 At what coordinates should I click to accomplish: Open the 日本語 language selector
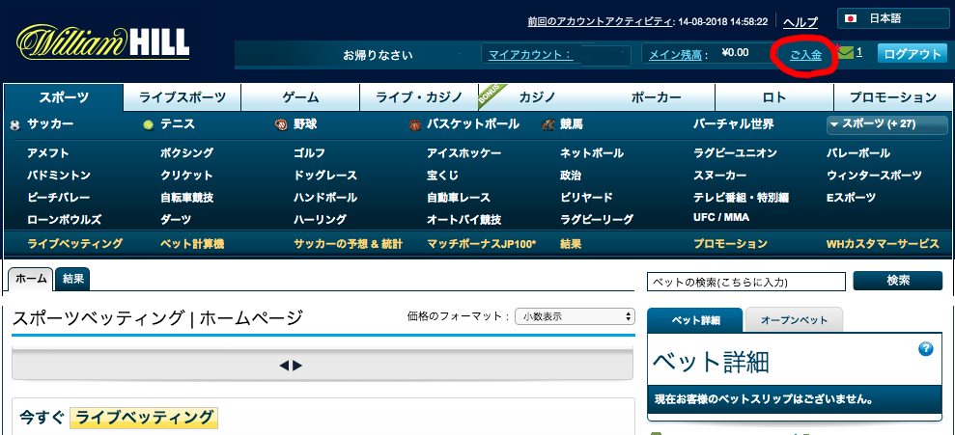894,18
